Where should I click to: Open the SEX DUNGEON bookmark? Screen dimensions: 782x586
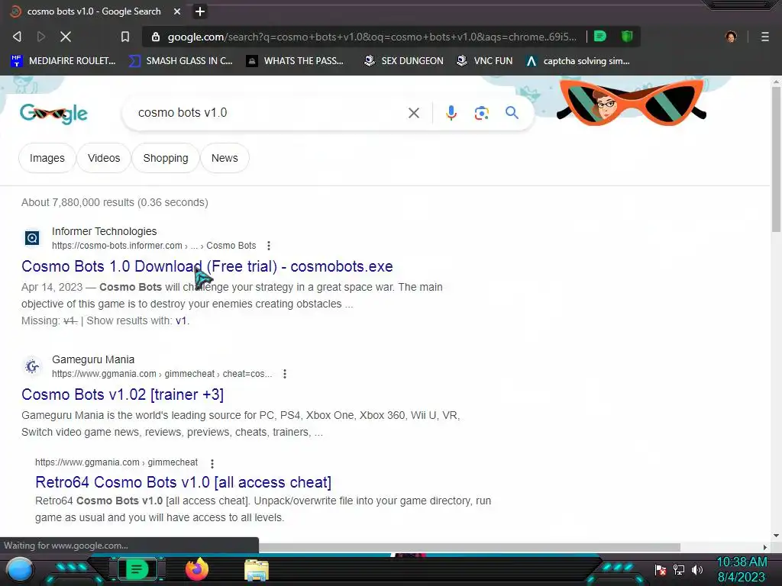[x=403, y=61]
